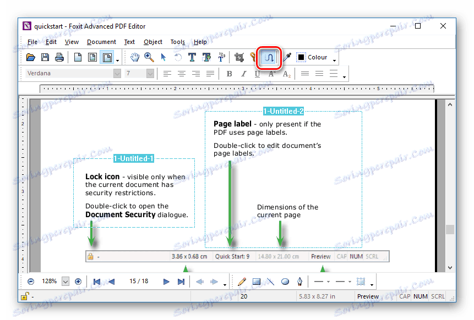Toggle Underline formatting

click(x=257, y=73)
